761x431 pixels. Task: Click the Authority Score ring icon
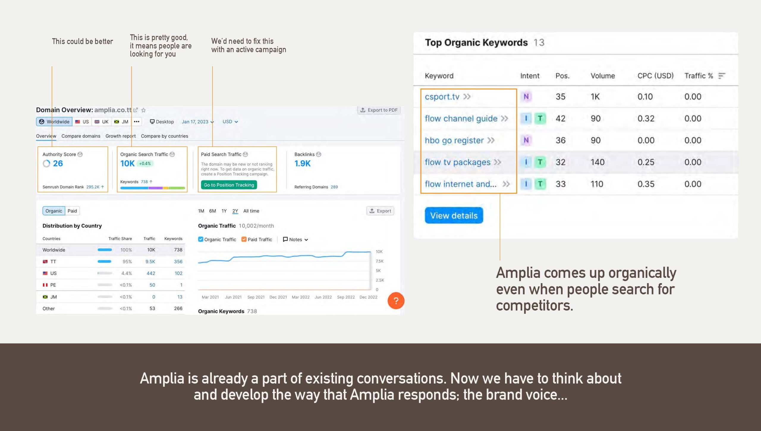point(46,164)
